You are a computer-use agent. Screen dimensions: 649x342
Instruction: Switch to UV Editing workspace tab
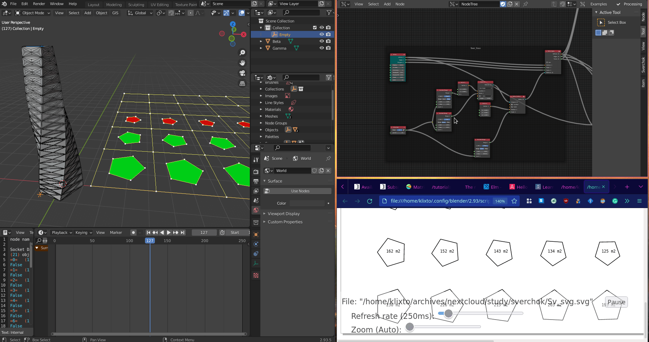pos(160,5)
